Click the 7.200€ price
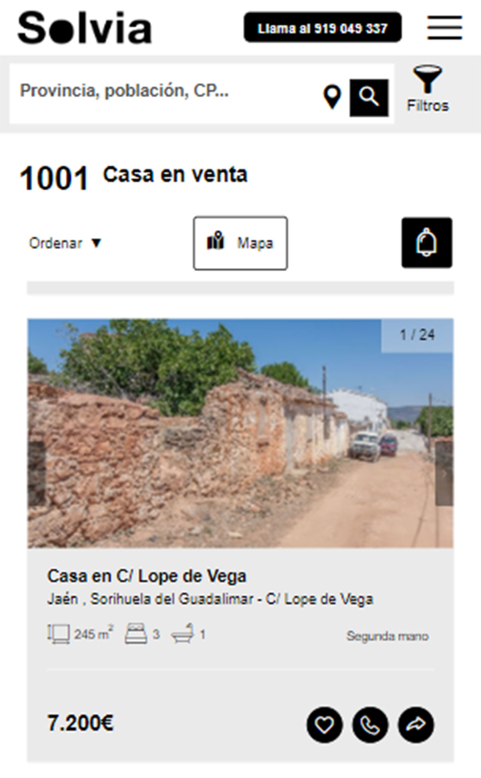This screenshot has height=778, width=481. 81,724
